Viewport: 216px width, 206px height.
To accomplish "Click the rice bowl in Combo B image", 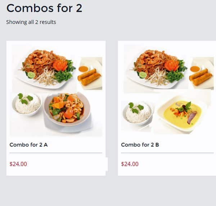I will click(x=138, y=113).
